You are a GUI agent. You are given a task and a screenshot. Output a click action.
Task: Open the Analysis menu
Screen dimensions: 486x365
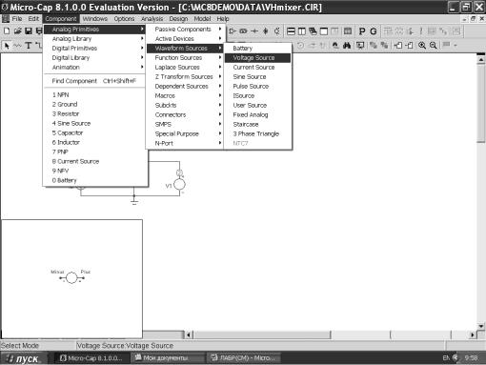(x=152, y=19)
